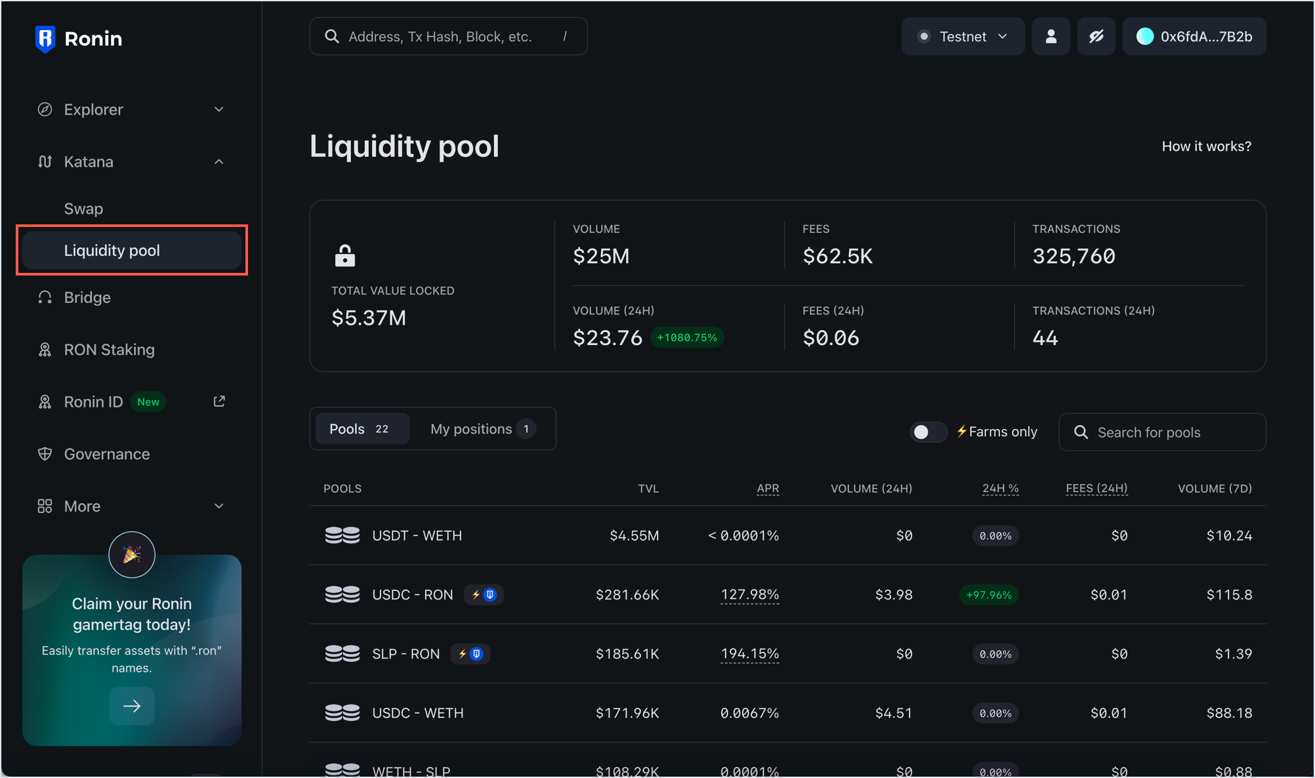Image resolution: width=1315 pixels, height=778 pixels.
Task: Click the Katana icon in sidebar
Action: click(x=45, y=161)
